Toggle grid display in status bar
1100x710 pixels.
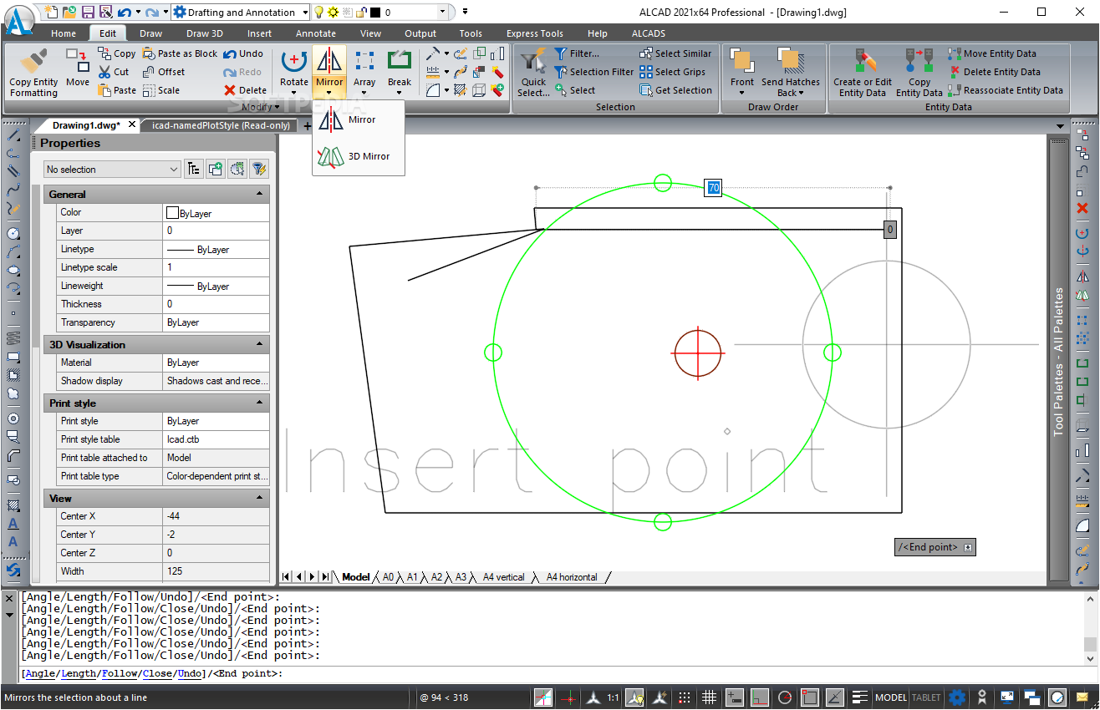[x=709, y=697]
